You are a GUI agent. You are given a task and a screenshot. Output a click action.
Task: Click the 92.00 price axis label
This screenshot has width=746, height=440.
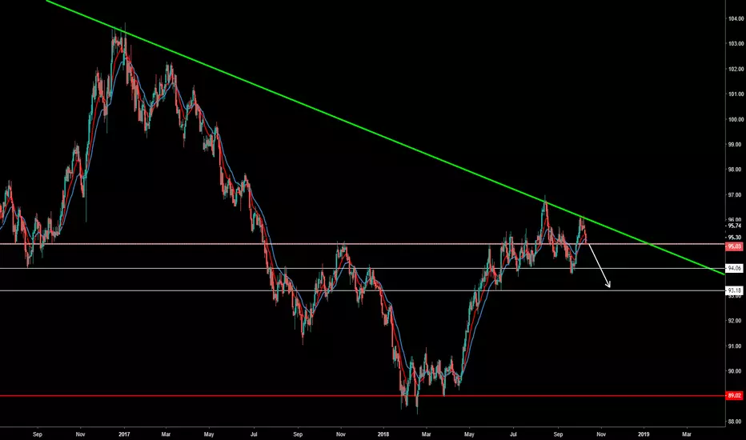735,321
